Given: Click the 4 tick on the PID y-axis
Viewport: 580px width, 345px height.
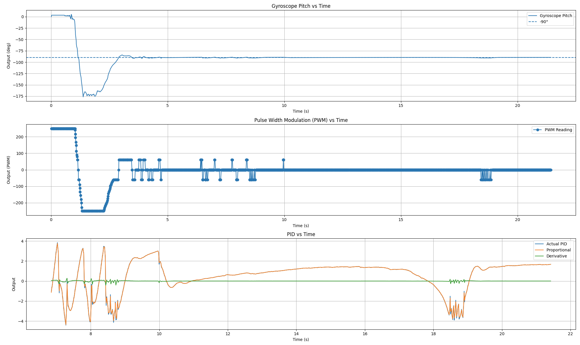Looking at the screenshot, I should click(23, 241).
